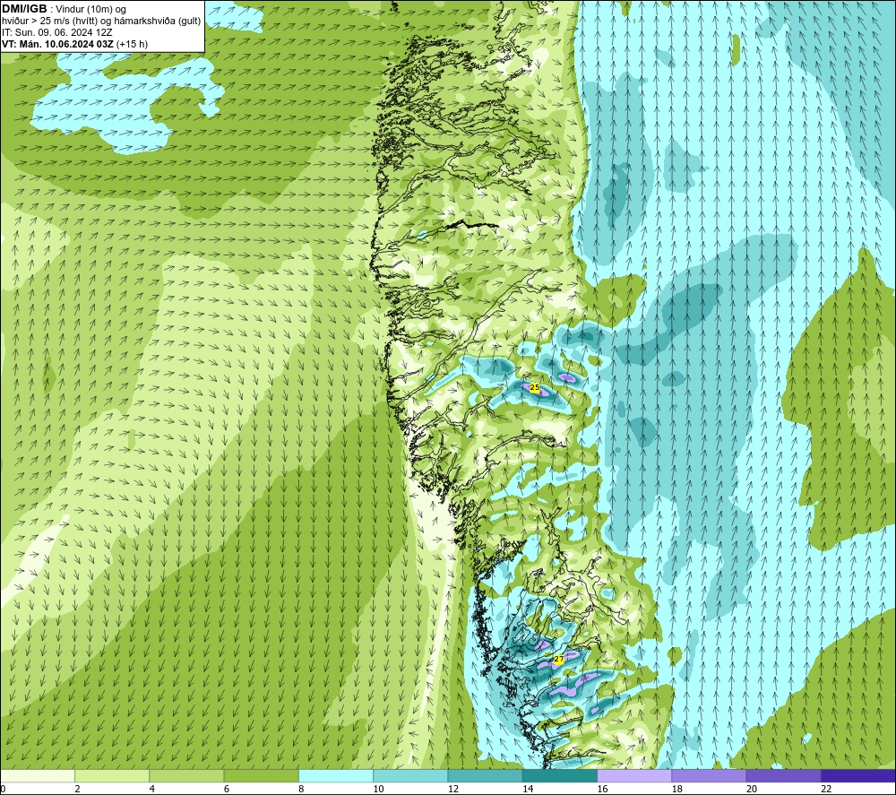Image resolution: width=896 pixels, height=795 pixels.
Task: Click the DMI/IGB title text
Action: [24, 9]
